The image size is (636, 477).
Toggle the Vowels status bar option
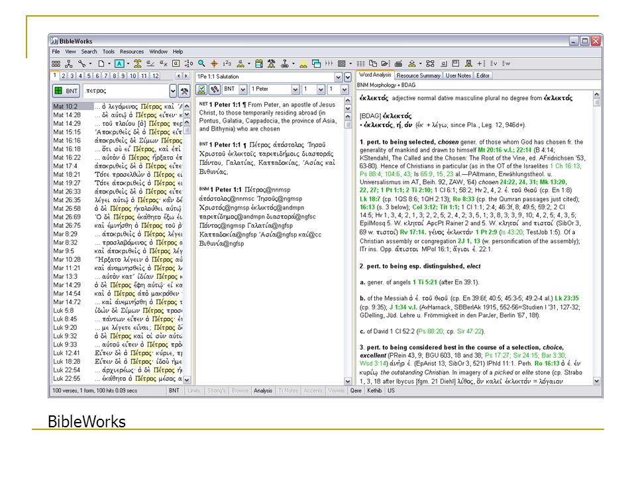coord(337,391)
